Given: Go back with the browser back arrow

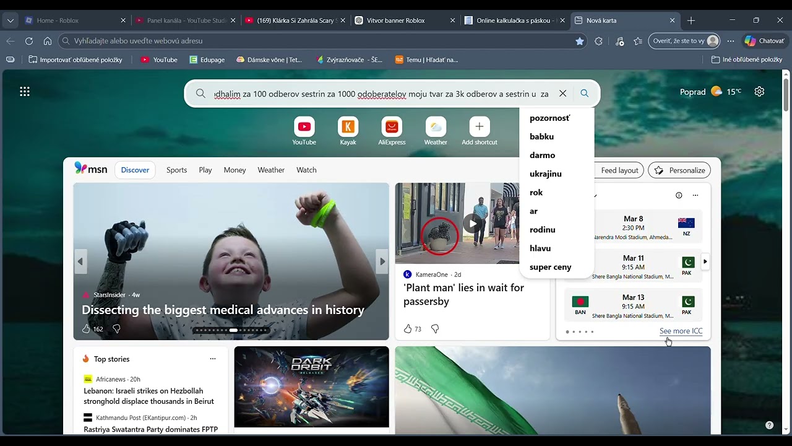Looking at the screenshot, I should pyautogui.click(x=11, y=41).
